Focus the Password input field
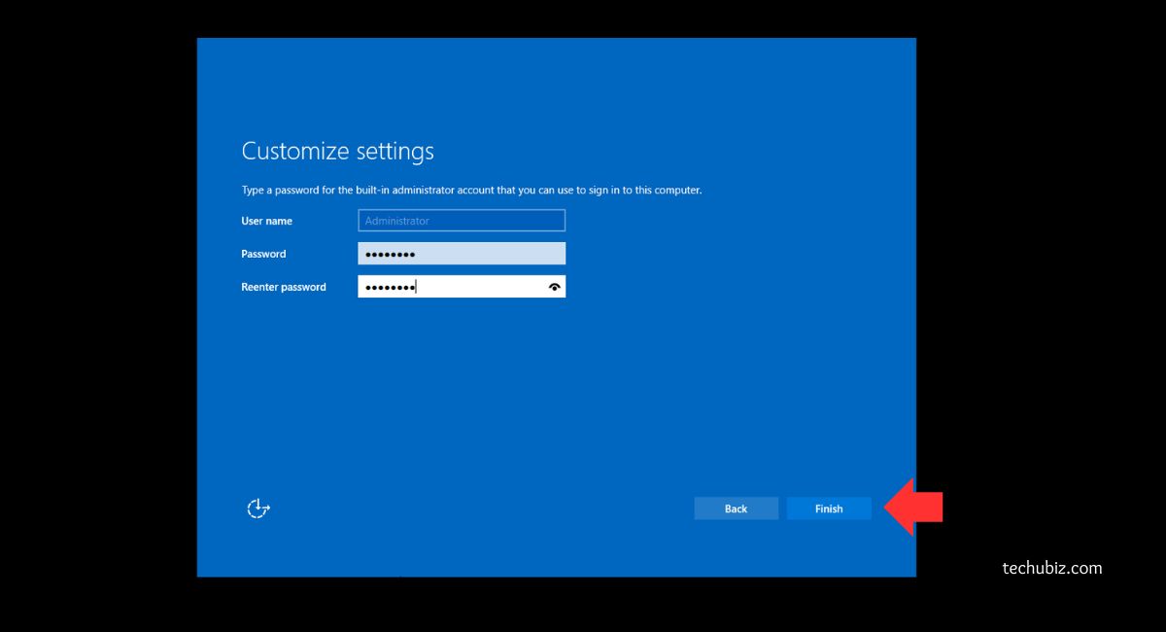This screenshot has height=632, width=1166. coord(462,254)
